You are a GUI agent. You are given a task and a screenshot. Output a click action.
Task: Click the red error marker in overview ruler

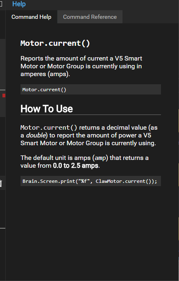click(4, 96)
